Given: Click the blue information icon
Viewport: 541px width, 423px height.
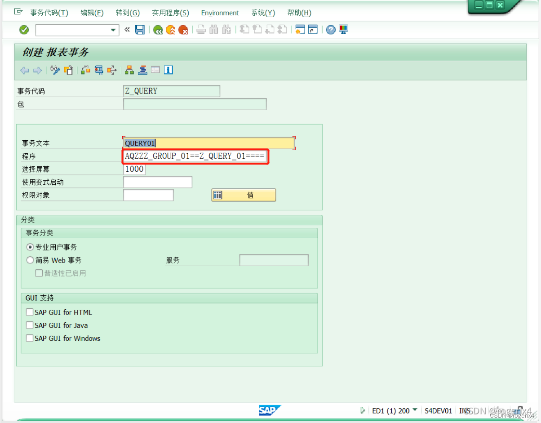Looking at the screenshot, I should click(x=169, y=70).
